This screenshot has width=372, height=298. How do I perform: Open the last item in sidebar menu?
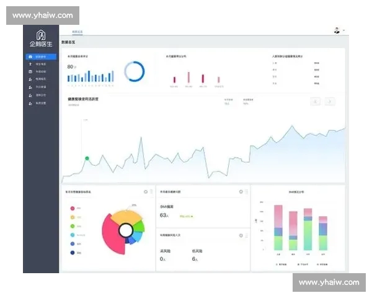point(41,103)
